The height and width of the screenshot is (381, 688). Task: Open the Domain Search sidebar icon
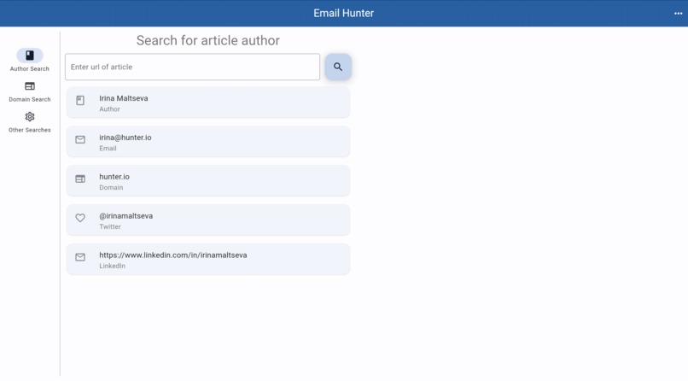pyautogui.click(x=30, y=86)
